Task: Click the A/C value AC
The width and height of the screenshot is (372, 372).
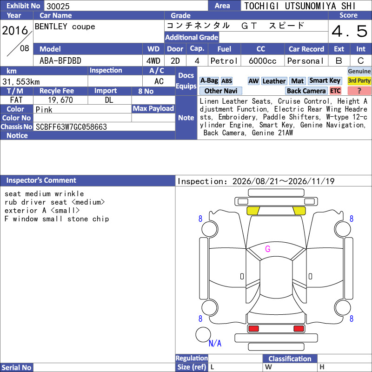Action: click(159, 81)
